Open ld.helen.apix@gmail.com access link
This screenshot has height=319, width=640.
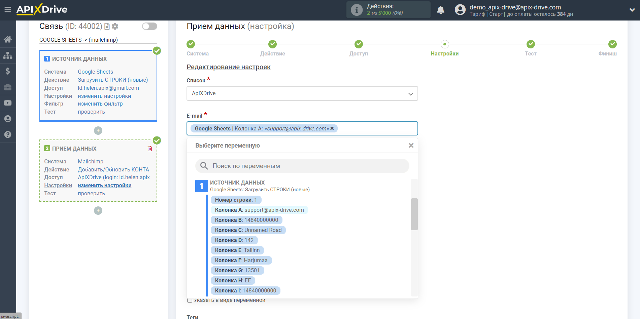[108, 88]
